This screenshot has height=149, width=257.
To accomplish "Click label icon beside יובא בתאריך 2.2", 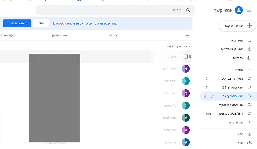I will (249, 87).
